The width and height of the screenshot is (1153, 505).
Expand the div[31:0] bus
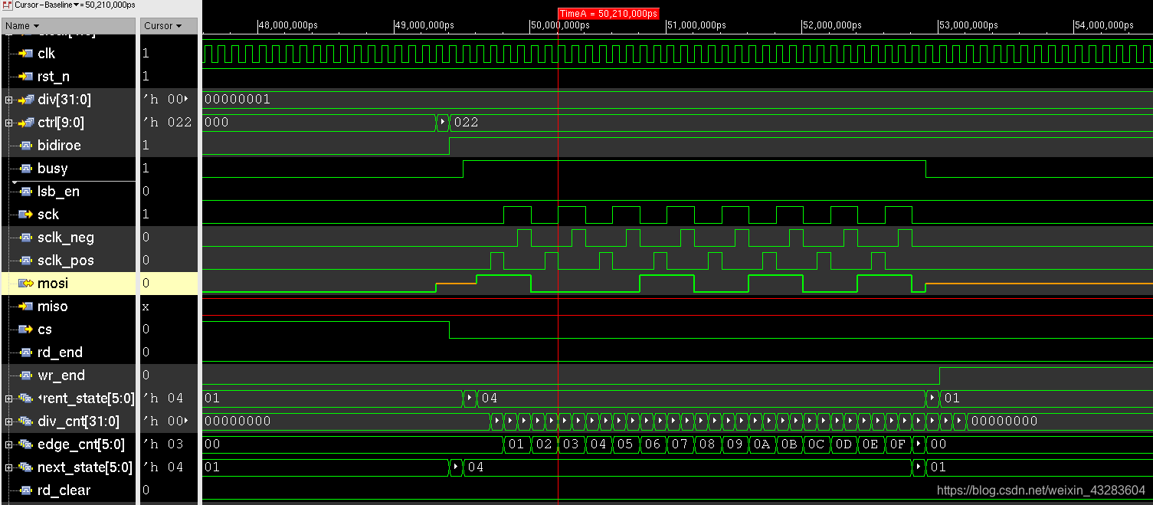(8, 100)
